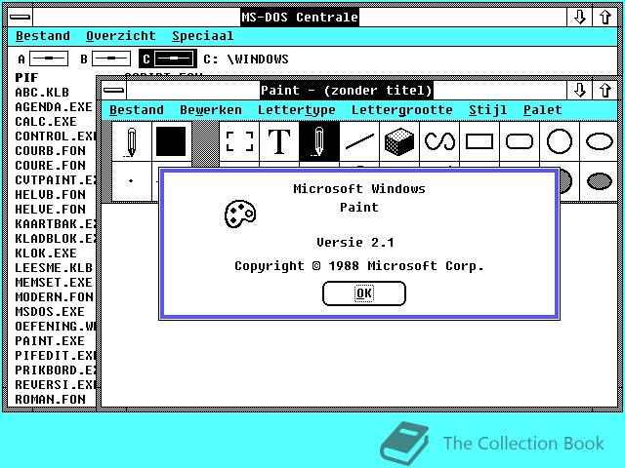This screenshot has width=625, height=468.
Task: Select the highlighted pencil tool
Action: (x=319, y=141)
